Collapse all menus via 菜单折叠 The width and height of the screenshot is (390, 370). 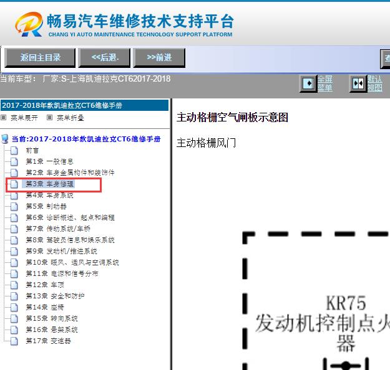click(x=71, y=118)
